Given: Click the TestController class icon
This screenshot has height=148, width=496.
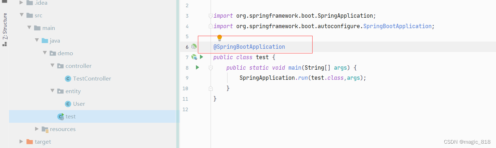Looking at the screenshot, I should pos(68,79).
